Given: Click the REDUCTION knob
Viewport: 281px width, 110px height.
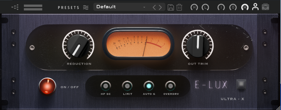Looking at the screenshot, I should click(x=78, y=46).
